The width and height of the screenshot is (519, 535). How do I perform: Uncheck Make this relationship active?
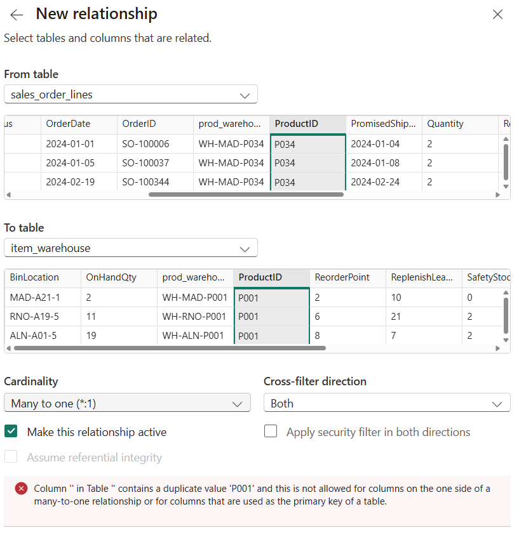[11, 432]
